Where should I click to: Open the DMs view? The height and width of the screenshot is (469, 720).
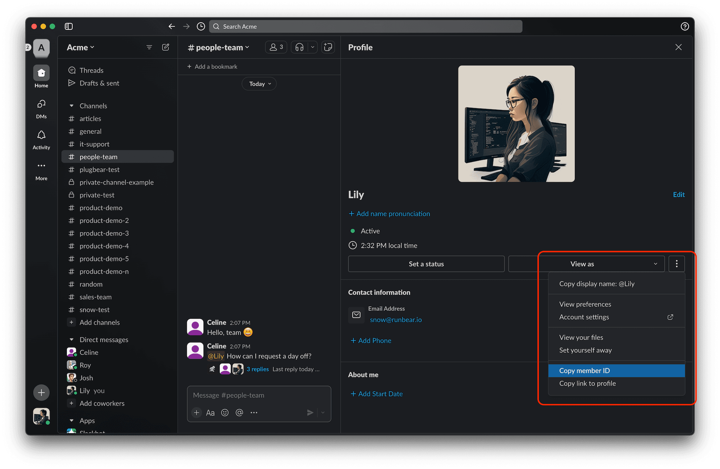click(41, 108)
